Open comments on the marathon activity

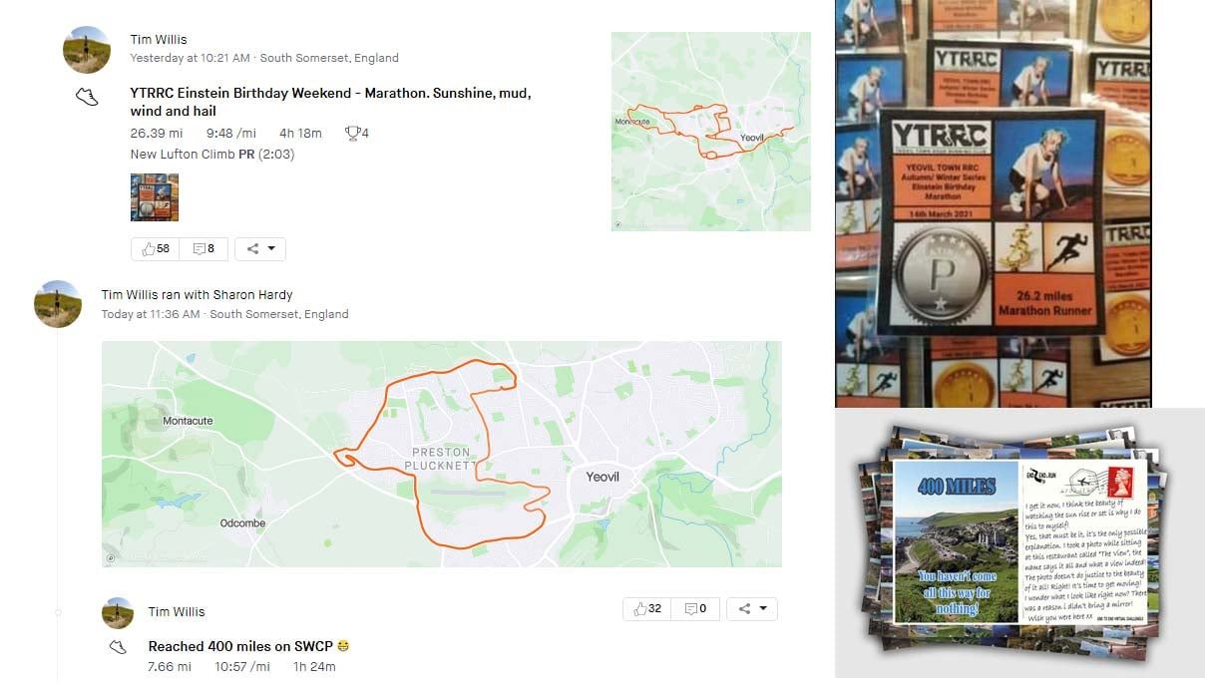click(203, 249)
